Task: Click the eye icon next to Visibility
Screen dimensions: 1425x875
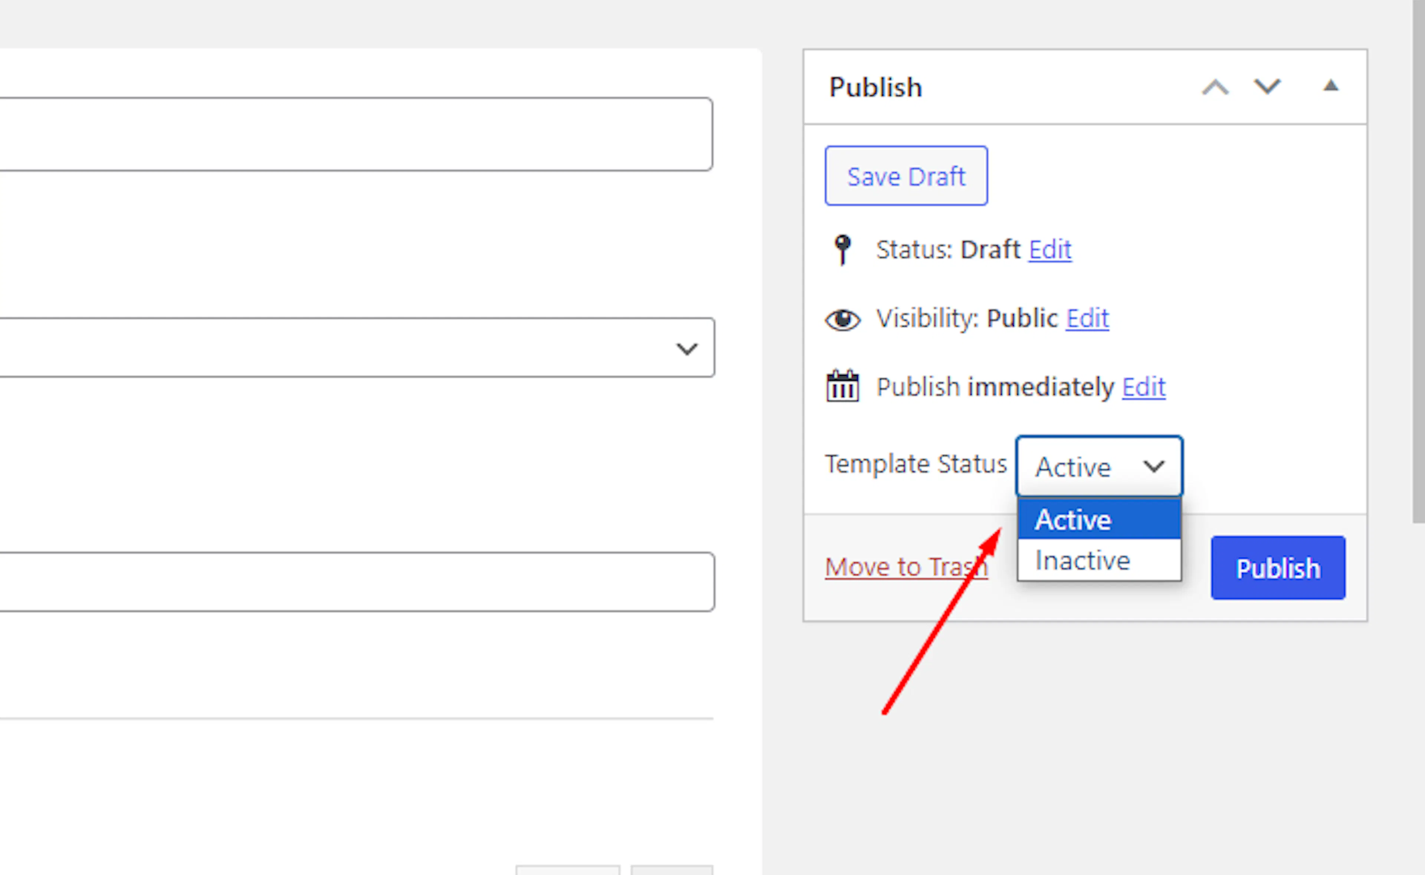Action: (842, 319)
